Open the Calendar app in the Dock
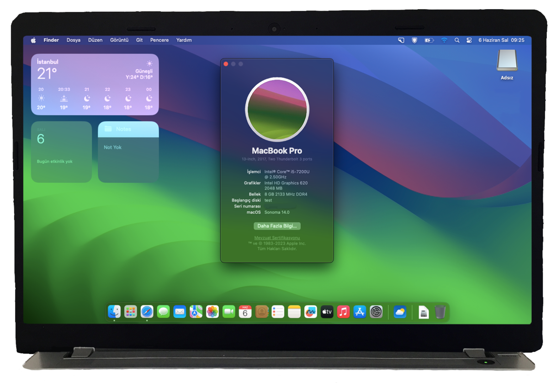 click(245, 312)
